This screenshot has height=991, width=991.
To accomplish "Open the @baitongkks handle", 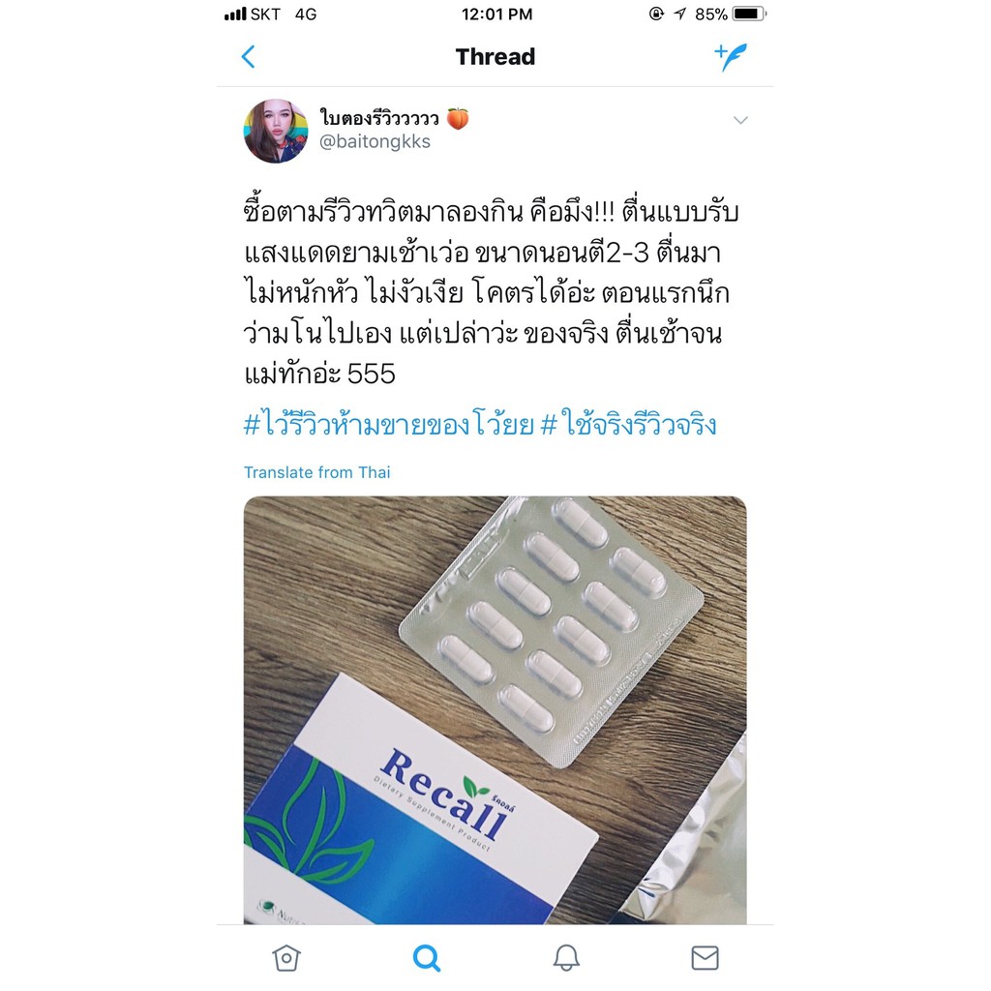I will click(x=375, y=141).
